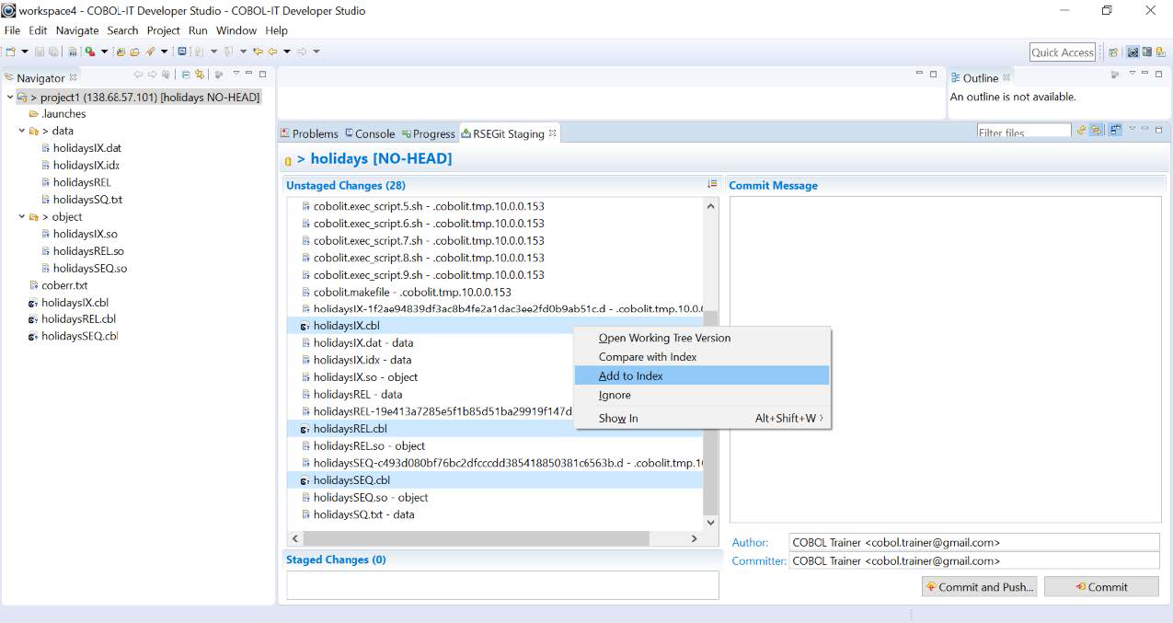Image resolution: width=1173 pixels, height=623 pixels.
Task: Collapse the data folder in Navigator
Action: pos(21,132)
